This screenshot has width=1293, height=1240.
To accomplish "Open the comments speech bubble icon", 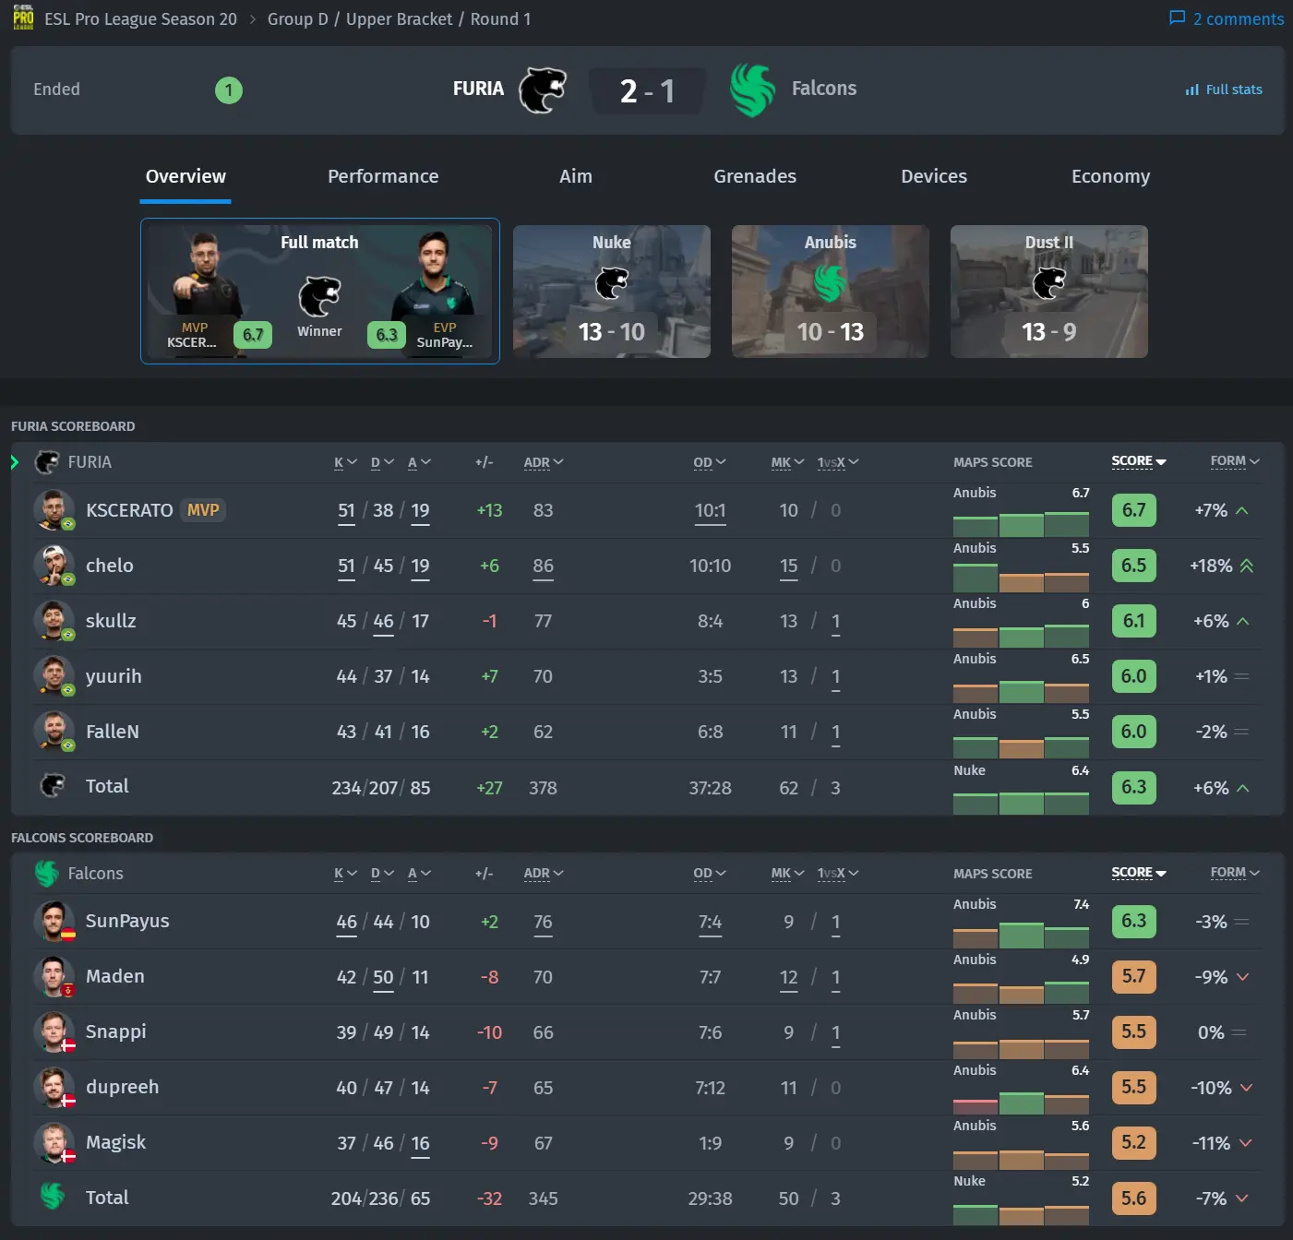I will (x=1177, y=18).
